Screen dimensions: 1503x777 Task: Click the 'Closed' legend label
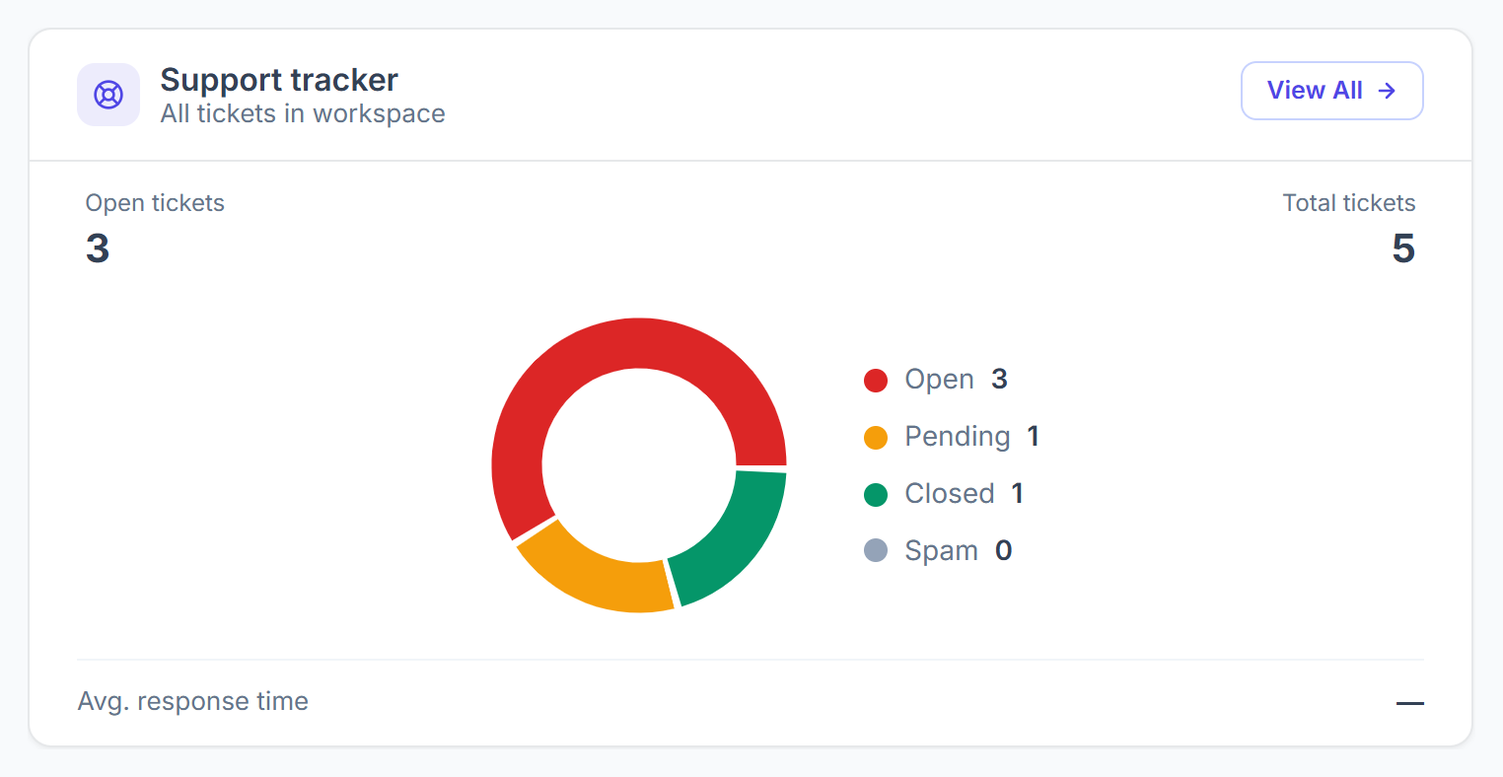click(950, 494)
